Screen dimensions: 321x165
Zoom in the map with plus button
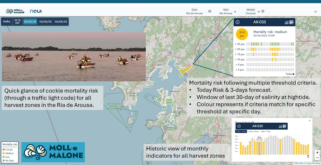tap(317, 153)
